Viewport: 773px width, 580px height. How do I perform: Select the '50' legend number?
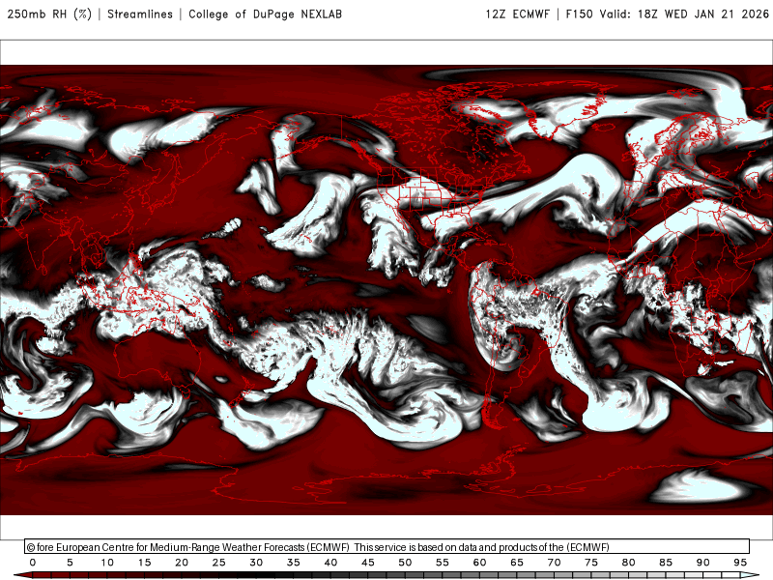405,563
